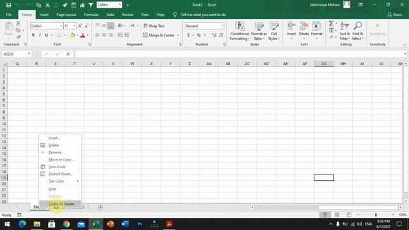Click the zoom slider handle in status bar
409x230 pixels.
376,215
